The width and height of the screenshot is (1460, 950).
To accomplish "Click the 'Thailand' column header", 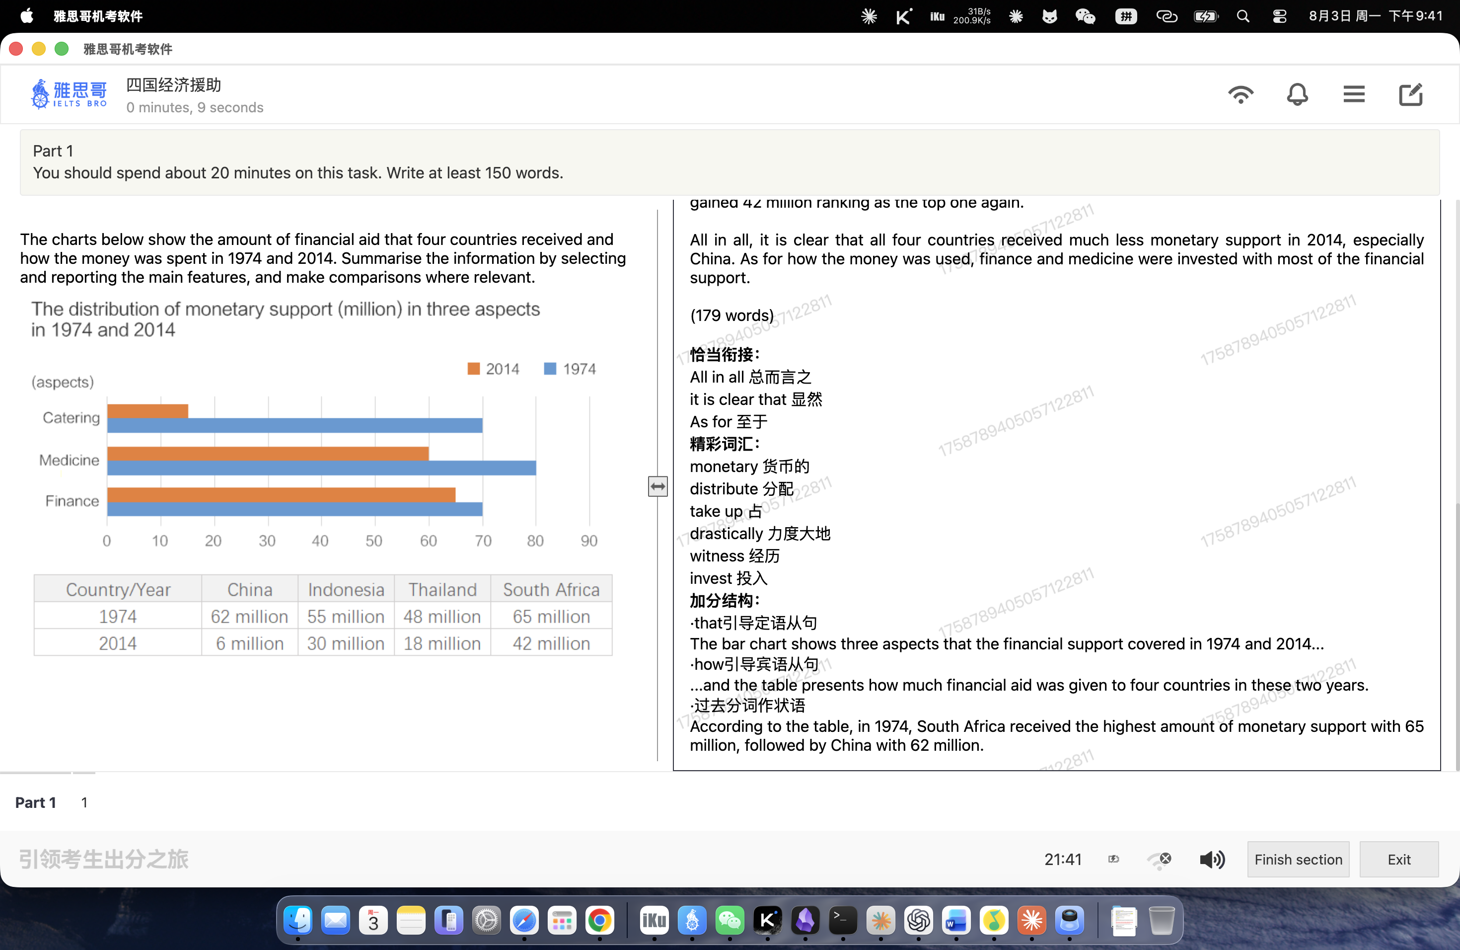I will point(442,589).
